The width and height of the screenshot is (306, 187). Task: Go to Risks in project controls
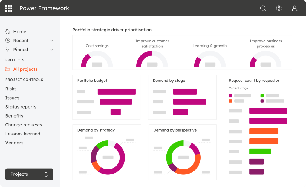click(x=11, y=89)
